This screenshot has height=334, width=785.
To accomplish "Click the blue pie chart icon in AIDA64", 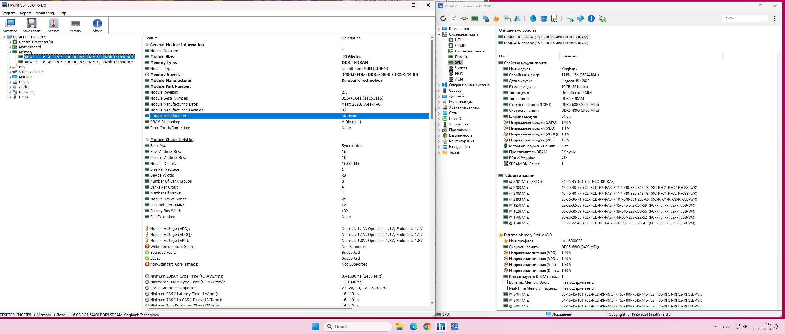I will click(x=533, y=18).
